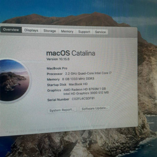Click the AMD Radeon HD 6750M graphics line
Image resolution: width=157 pixels, height=157 pixels.
pos(85,89)
